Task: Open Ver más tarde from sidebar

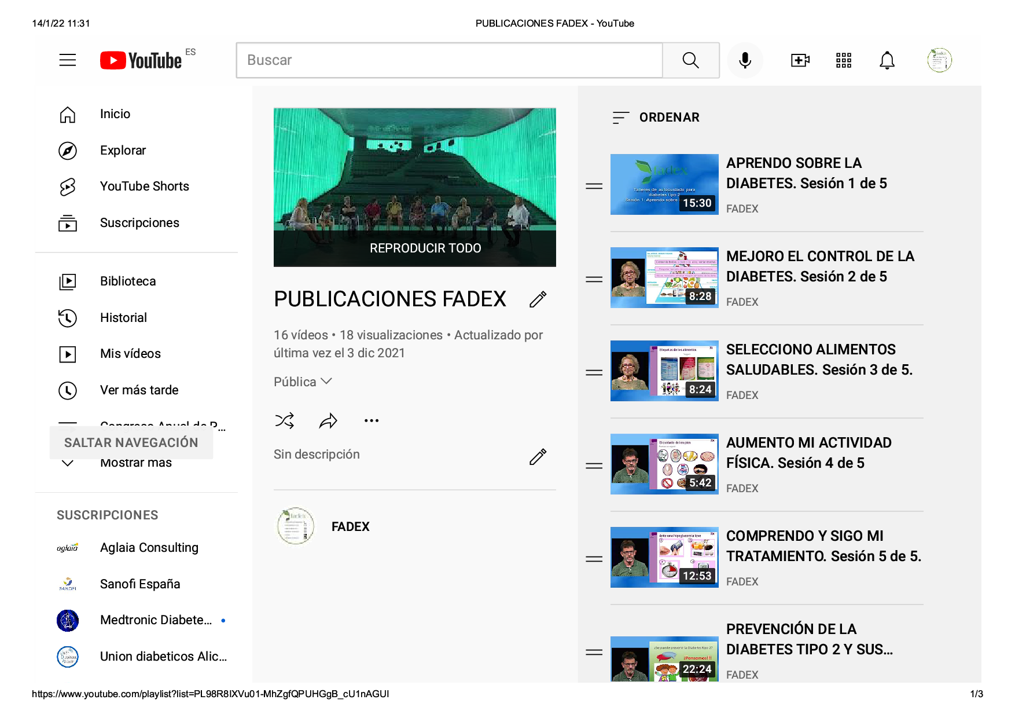Action: pos(139,390)
